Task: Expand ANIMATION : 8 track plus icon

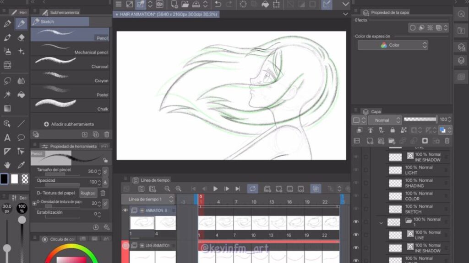Action: coord(142,210)
